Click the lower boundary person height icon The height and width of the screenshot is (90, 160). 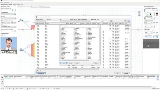[x=154, y=27]
